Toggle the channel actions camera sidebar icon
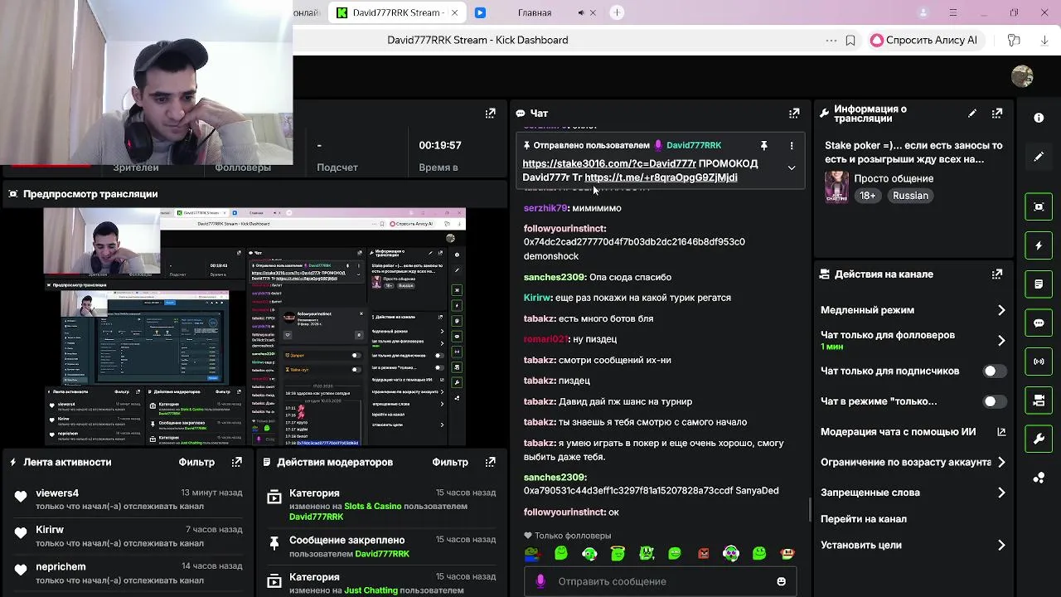The image size is (1061, 597). click(1039, 400)
